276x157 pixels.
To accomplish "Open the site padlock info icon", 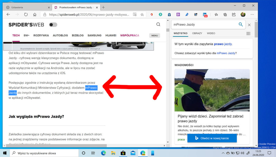I will 45,15.
